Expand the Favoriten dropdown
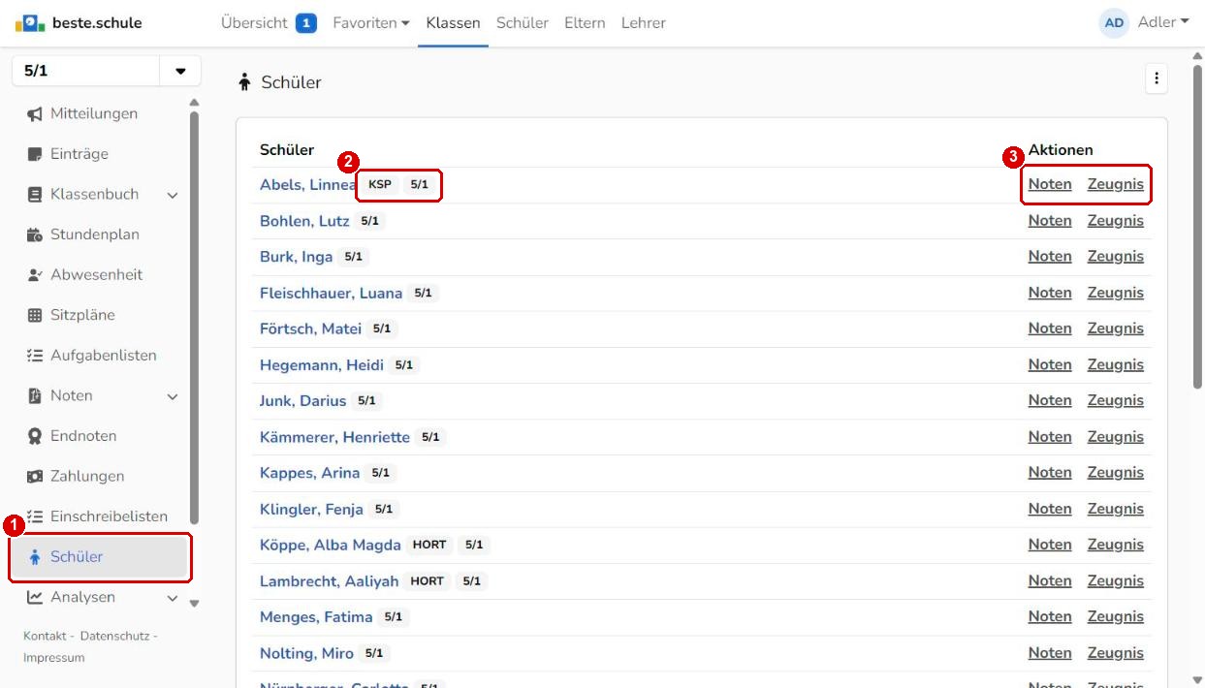 371,22
